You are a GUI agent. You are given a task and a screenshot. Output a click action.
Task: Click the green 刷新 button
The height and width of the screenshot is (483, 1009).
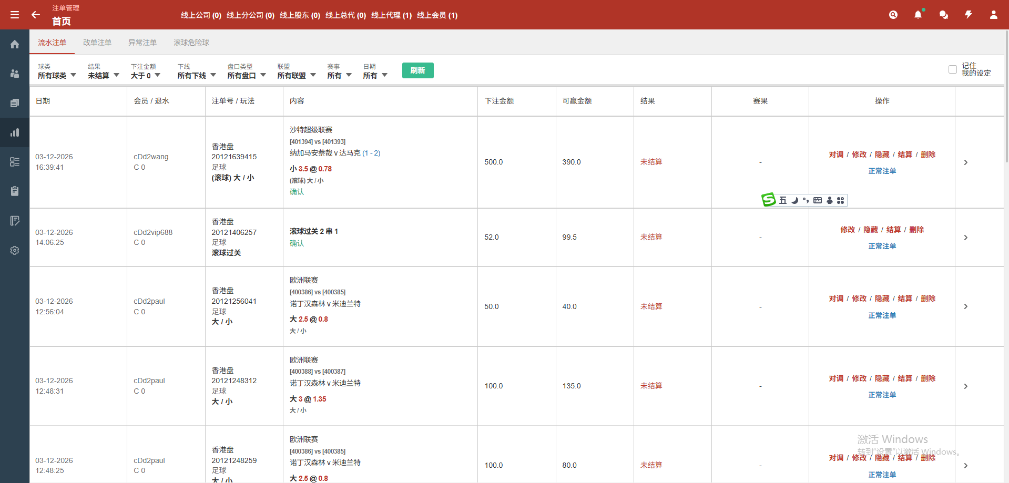pyautogui.click(x=417, y=70)
